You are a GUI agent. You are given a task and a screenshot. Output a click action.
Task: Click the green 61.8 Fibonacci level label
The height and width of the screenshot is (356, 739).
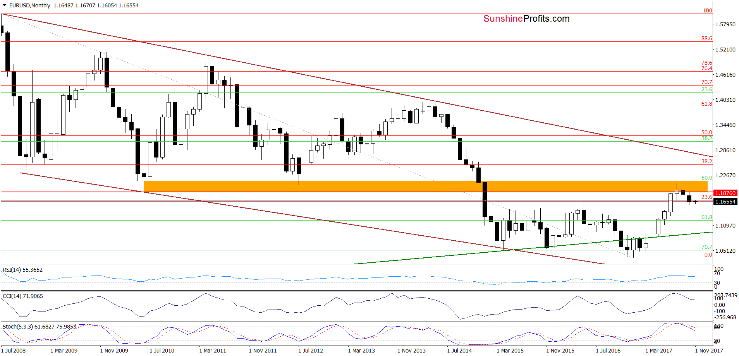click(x=706, y=217)
